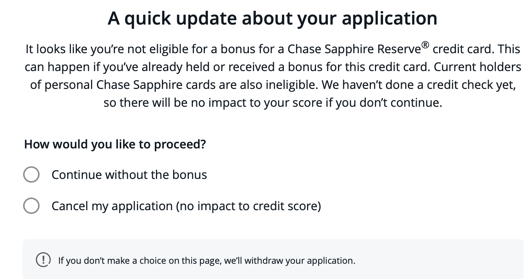Click the heading 'A quick update about your application'
Screen dimensions: 529x279
pyautogui.click(x=272, y=18)
